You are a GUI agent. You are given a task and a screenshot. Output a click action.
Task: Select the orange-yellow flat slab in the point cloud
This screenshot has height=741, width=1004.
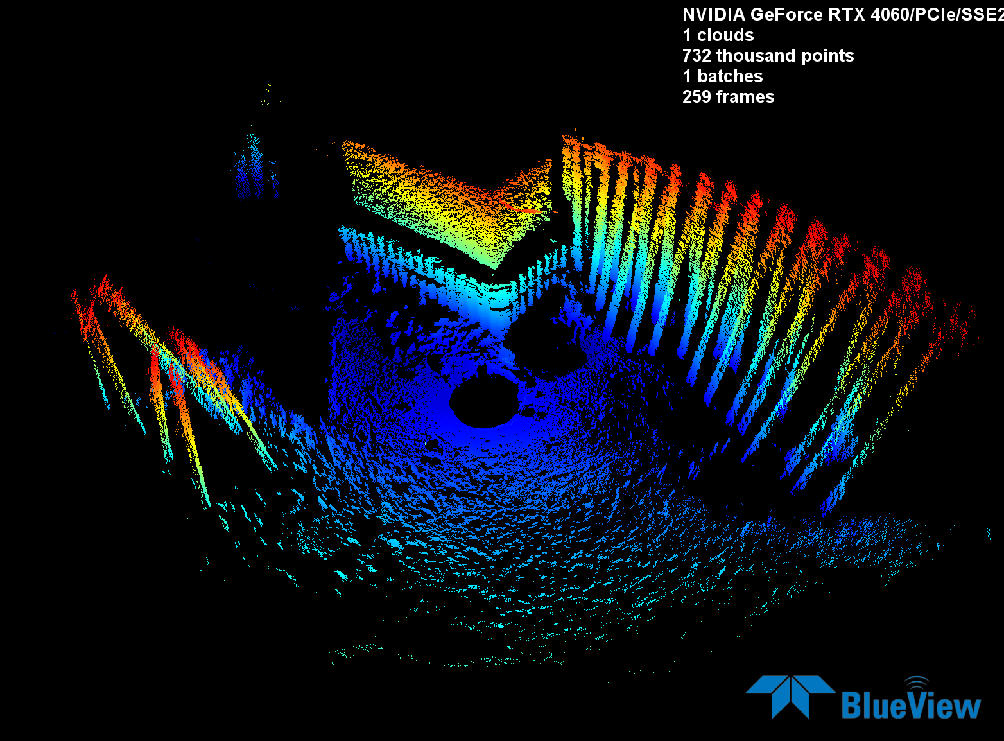443,199
